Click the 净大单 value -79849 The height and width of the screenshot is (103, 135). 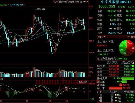click(118, 82)
